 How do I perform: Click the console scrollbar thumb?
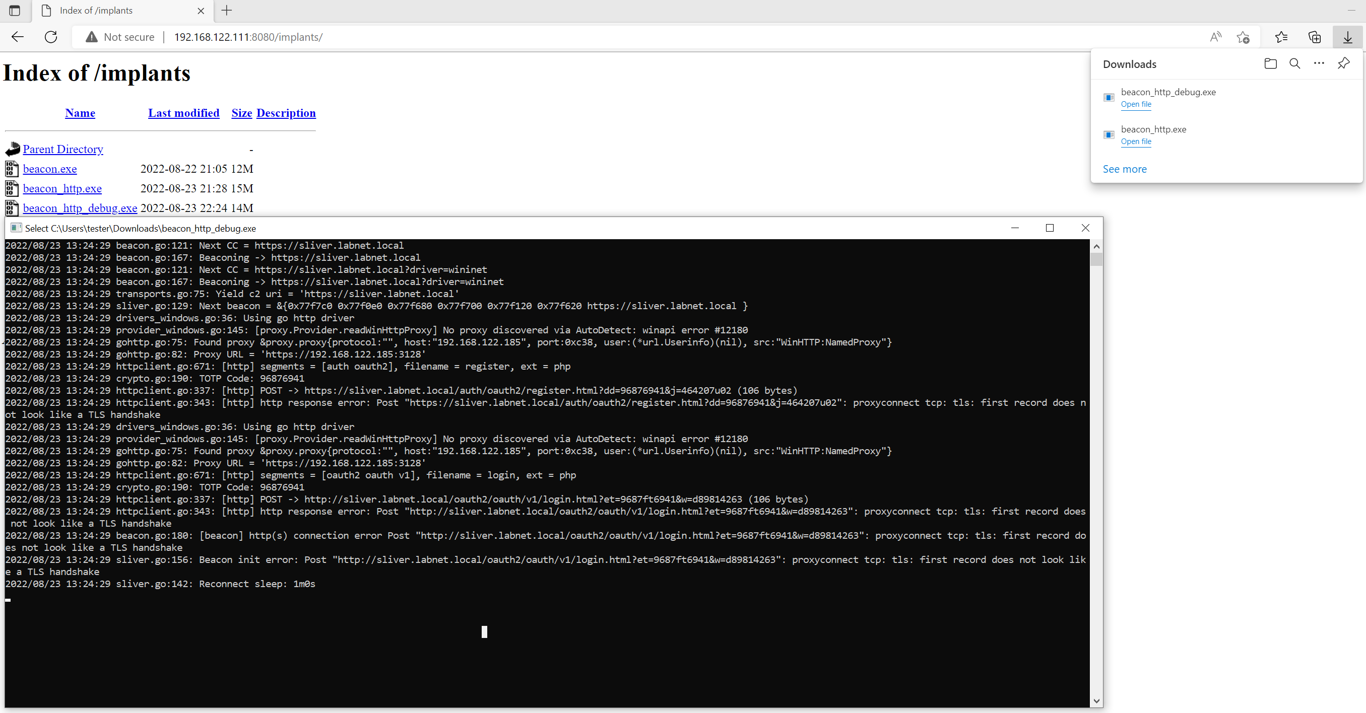click(x=1096, y=259)
